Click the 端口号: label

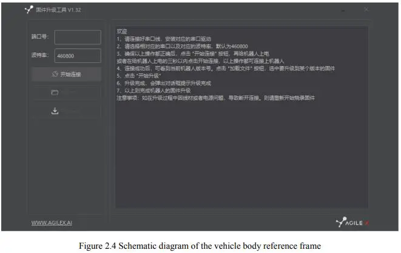pos(39,36)
